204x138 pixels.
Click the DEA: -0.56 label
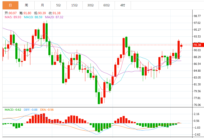47,110
